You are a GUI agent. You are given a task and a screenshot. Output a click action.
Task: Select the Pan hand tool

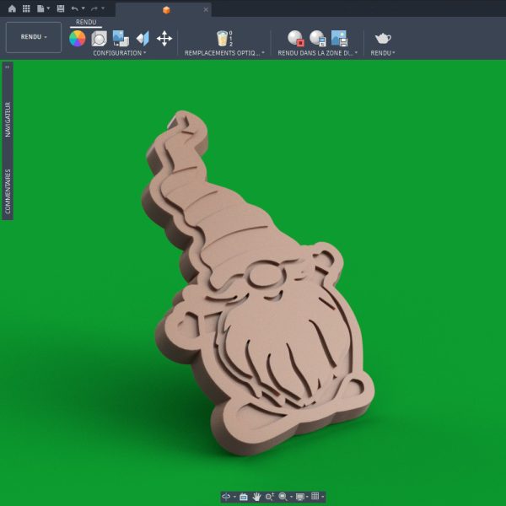click(257, 497)
